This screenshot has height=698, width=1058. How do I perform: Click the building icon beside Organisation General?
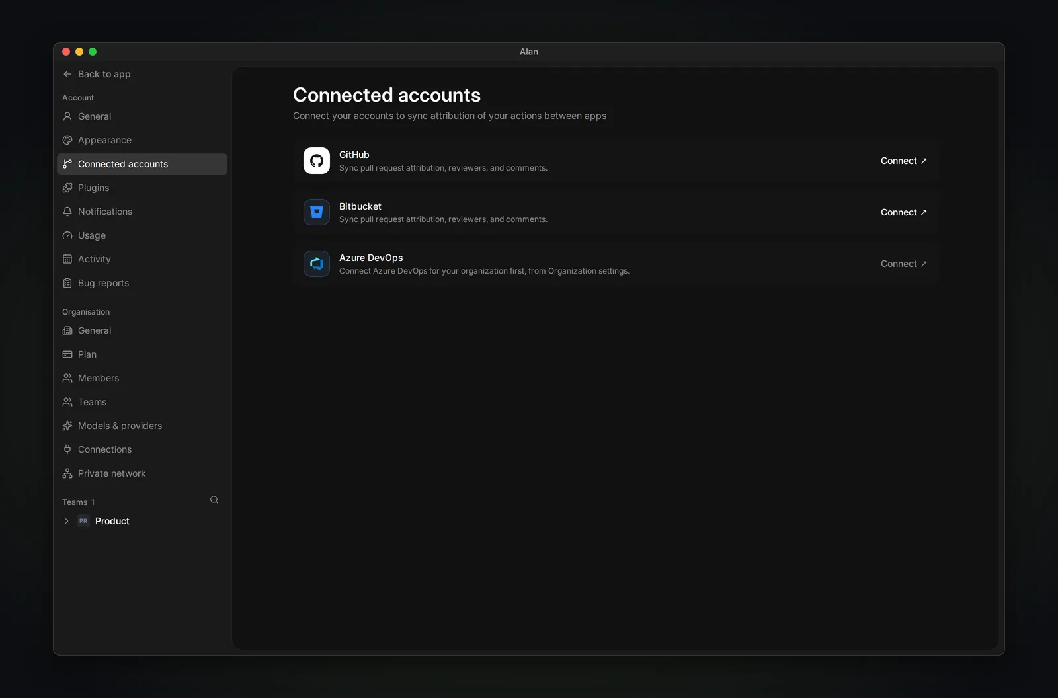pyautogui.click(x=67, y=330)
